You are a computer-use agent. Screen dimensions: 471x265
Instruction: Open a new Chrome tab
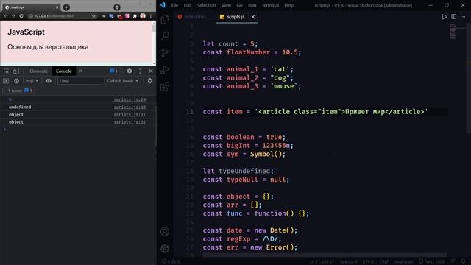point(67,7)
